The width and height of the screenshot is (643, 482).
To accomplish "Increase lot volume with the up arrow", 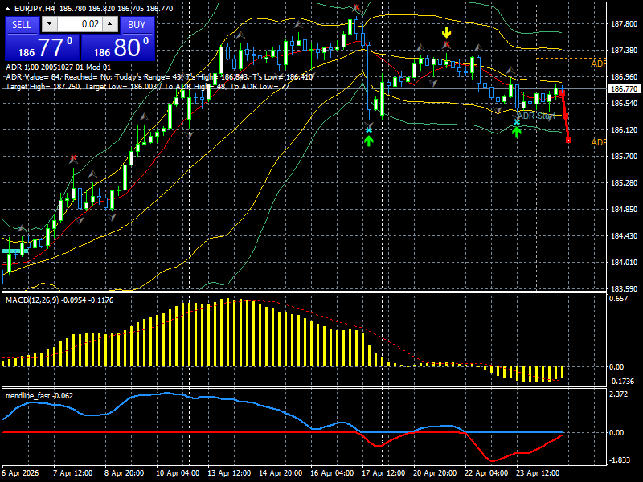I will (x=110, y=24).
